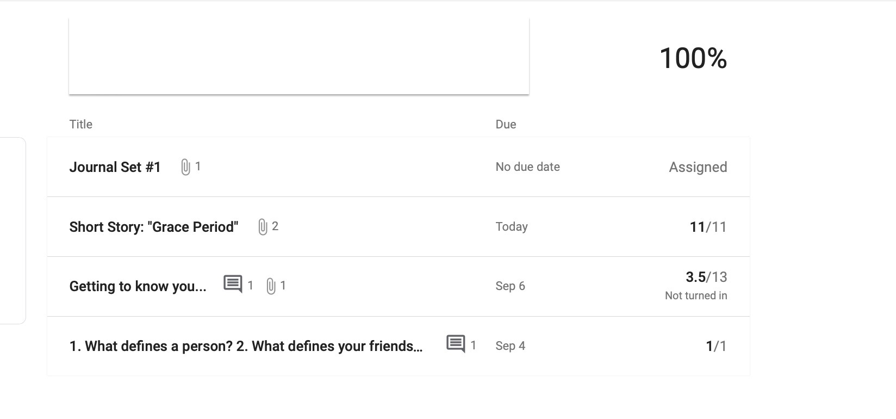This screenshot has width=896, height=419.
Task: Open the Journal Set #1 assignment
Action: pos(115,167)
